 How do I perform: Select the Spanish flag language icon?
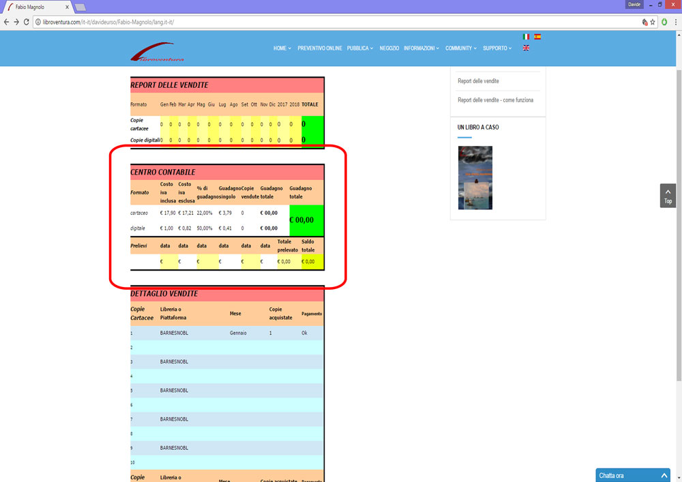(537, 37)
